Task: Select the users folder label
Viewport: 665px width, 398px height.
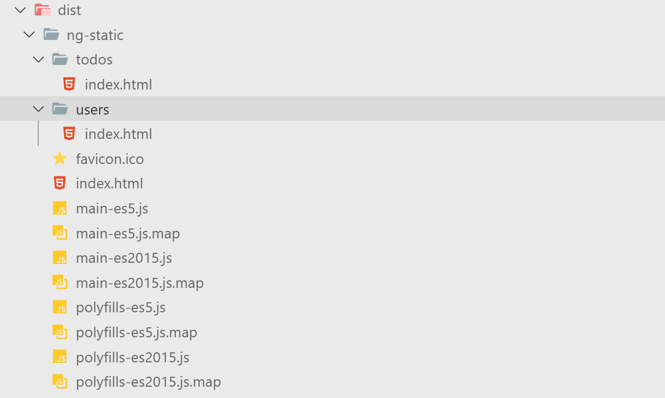Action: pos(93,110)
